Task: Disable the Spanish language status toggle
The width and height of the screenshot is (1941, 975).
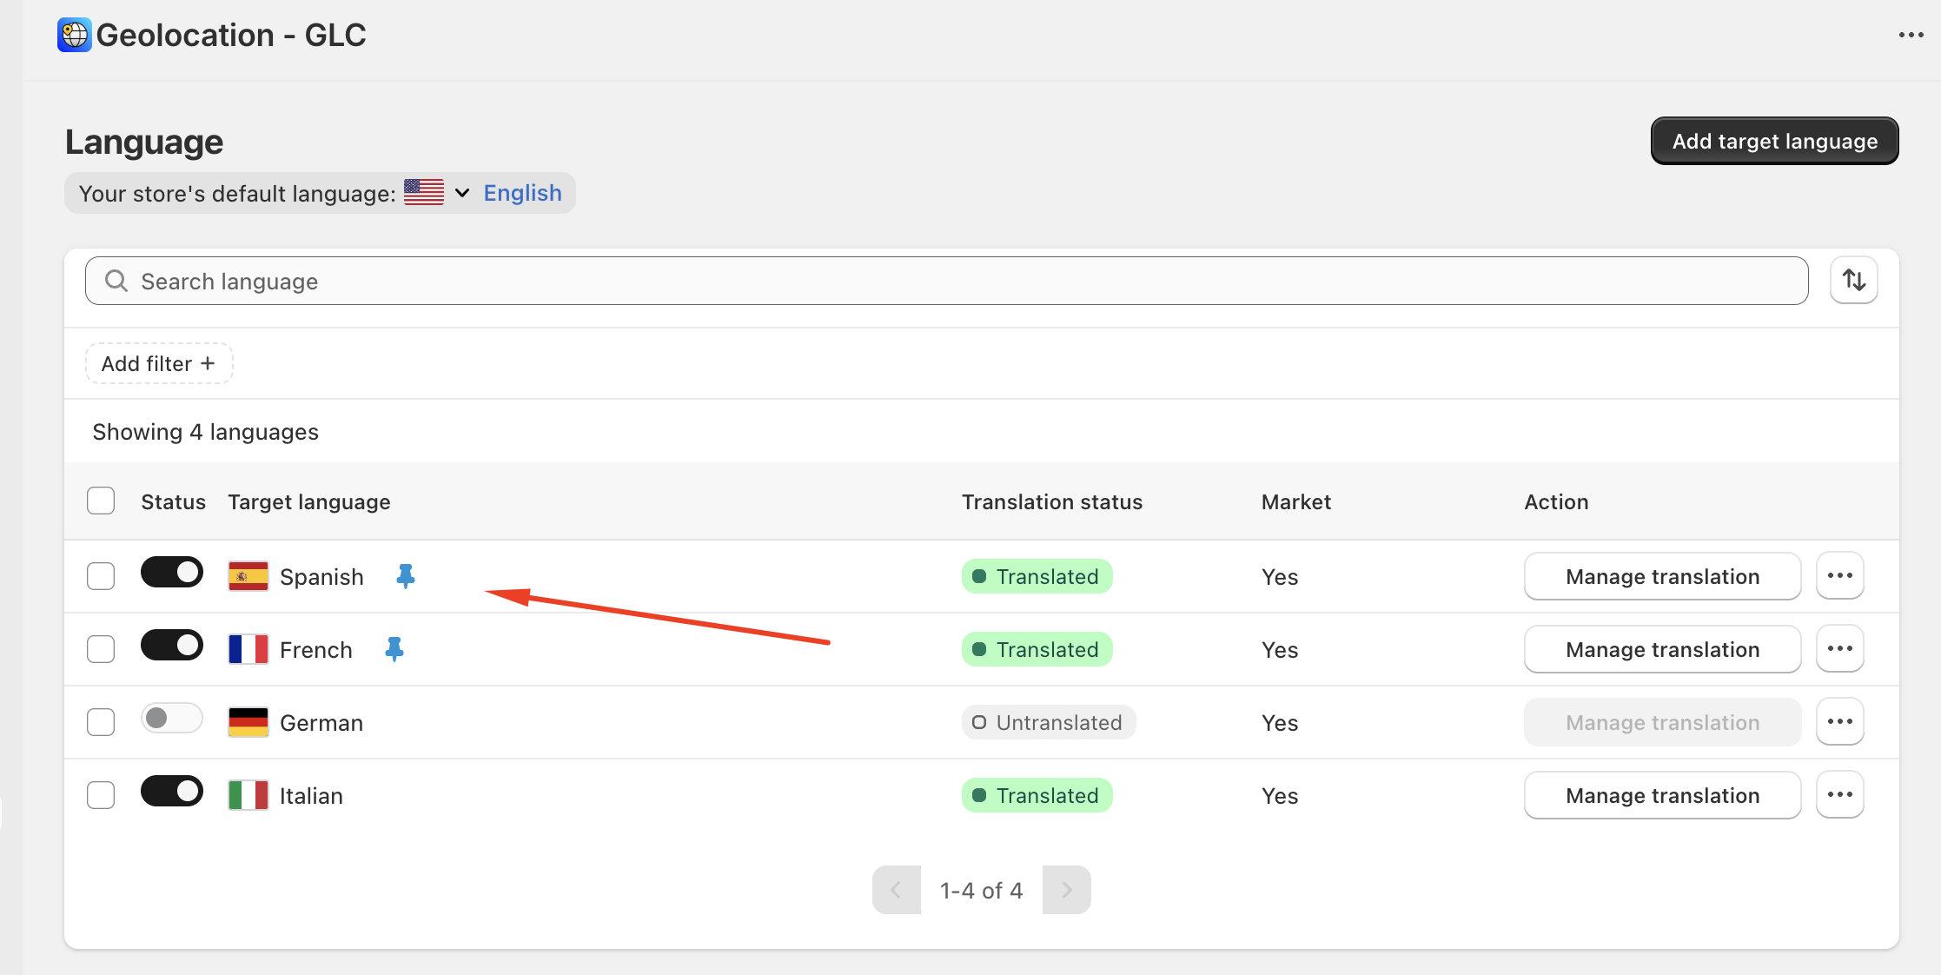Action: 172,573
